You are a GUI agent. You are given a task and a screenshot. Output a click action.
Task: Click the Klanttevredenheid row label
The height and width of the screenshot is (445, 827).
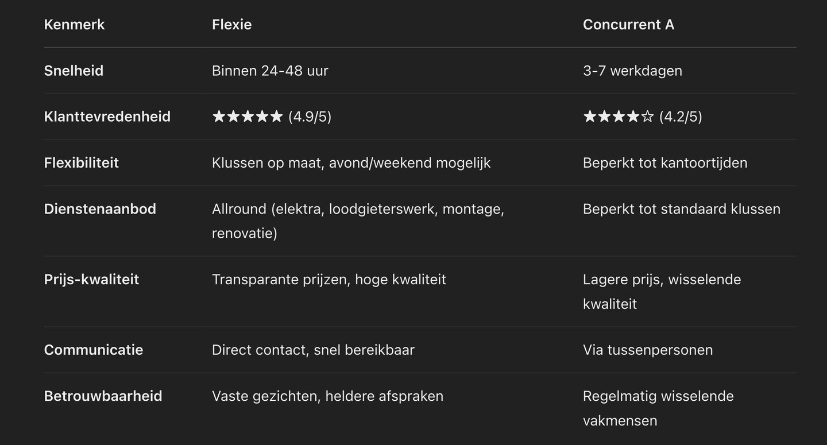[107, 117]
